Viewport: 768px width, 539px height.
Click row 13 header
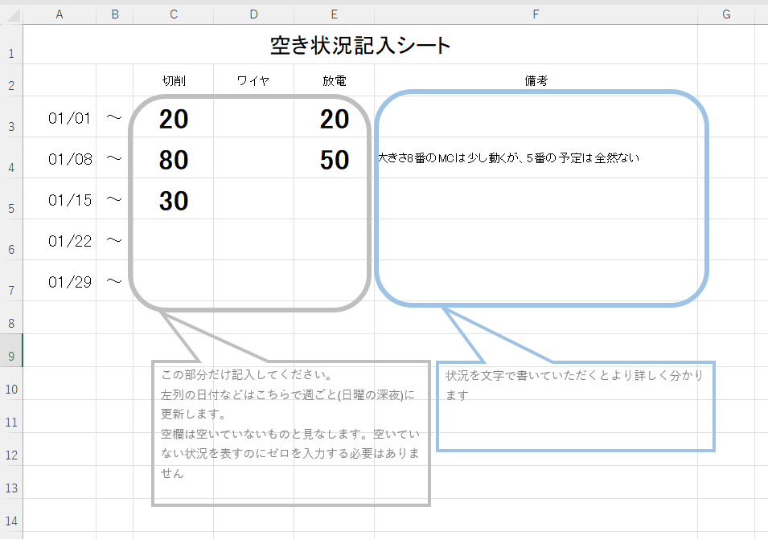[x=11, y=488]
